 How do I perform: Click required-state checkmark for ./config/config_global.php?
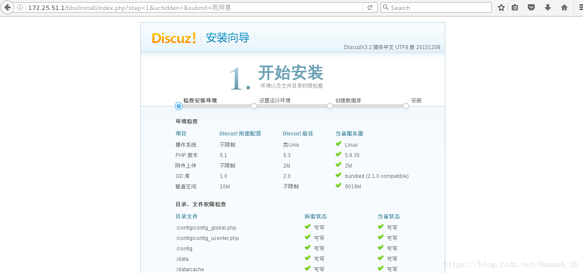(x=308, y=227)
